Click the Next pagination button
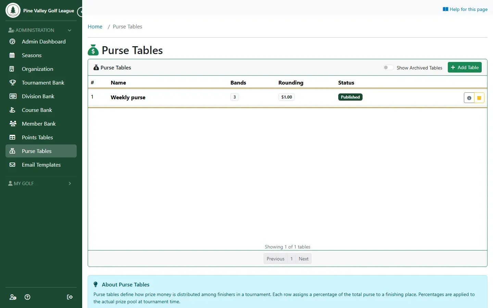 304,259
